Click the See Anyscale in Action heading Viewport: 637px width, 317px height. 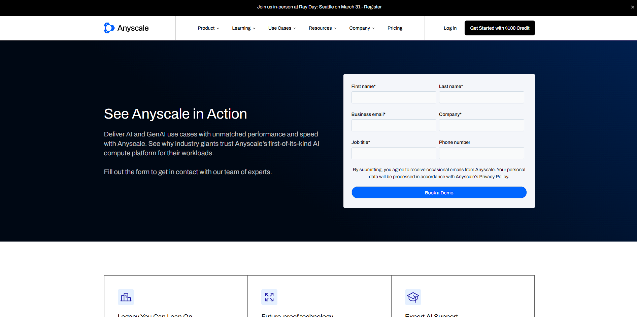click(x=175, y=114)
